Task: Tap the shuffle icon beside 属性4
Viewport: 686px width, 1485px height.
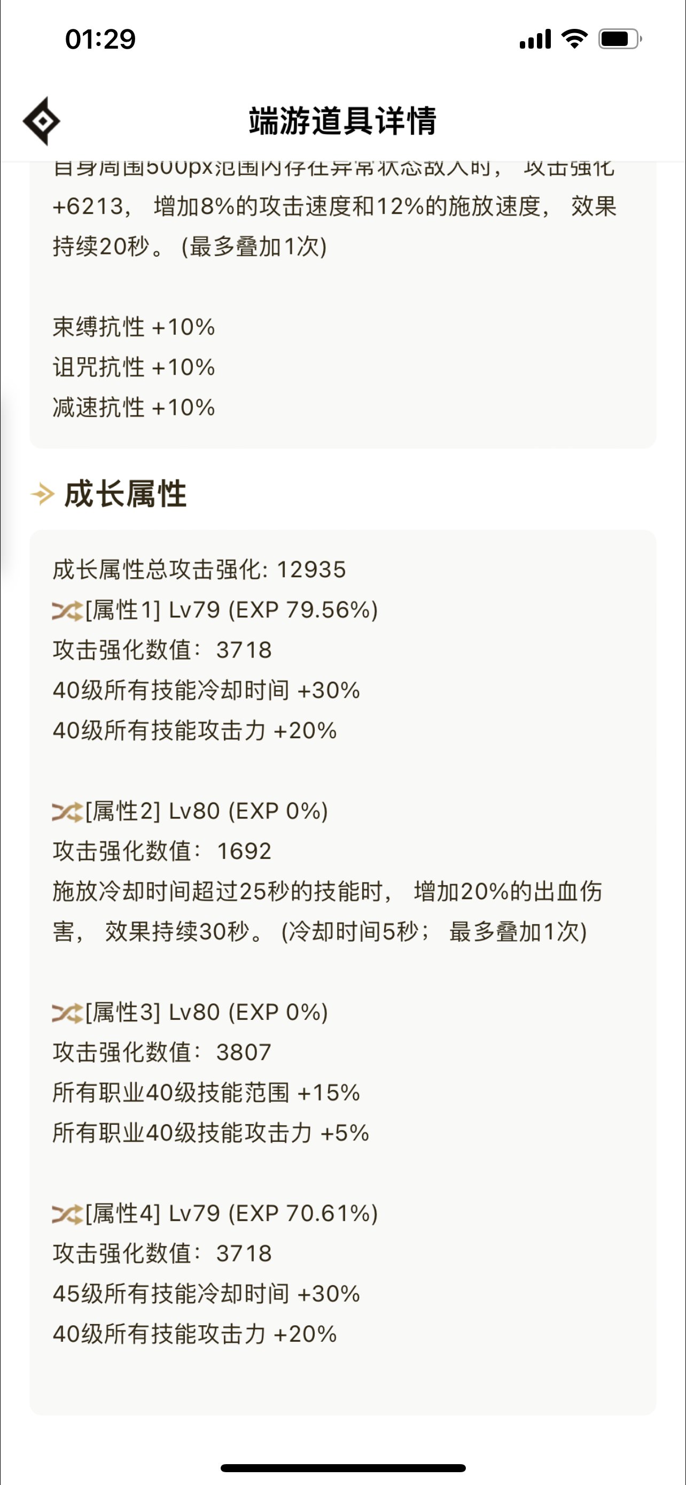Action: [67, 1214]
